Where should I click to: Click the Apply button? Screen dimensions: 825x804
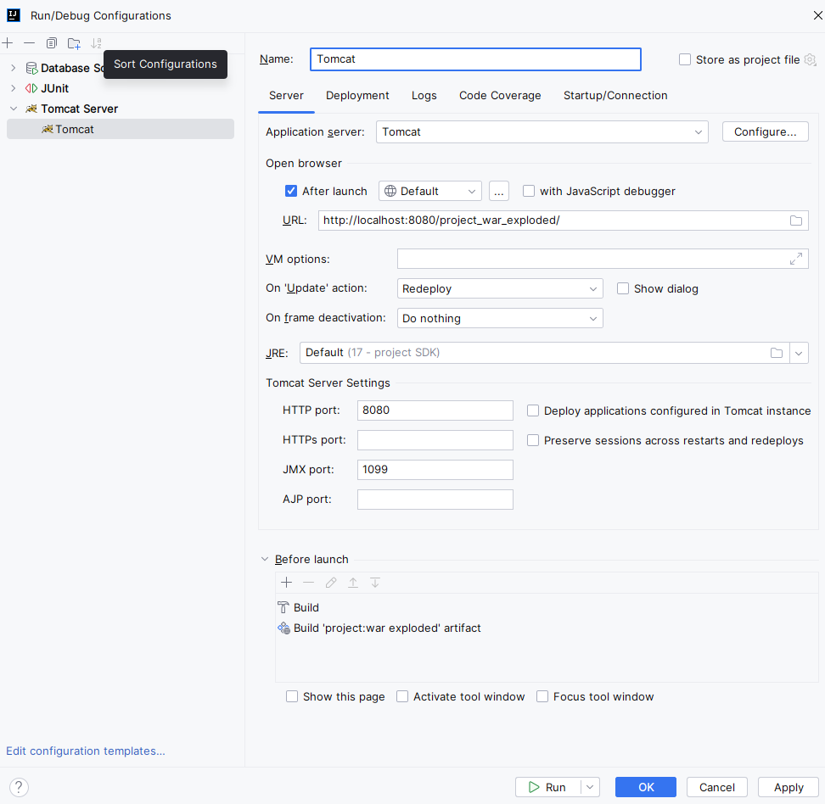click(x=789, y=788)
